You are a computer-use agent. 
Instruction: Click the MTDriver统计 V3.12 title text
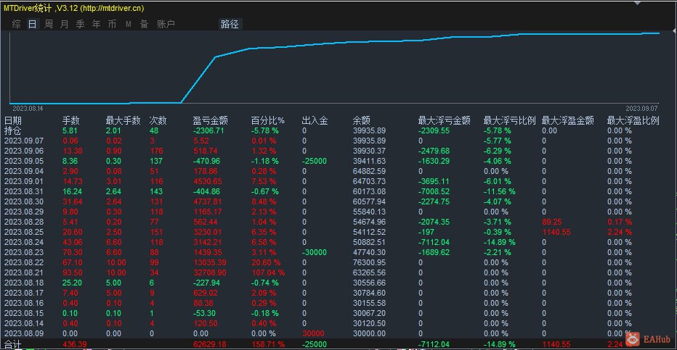tap(74, 8)
